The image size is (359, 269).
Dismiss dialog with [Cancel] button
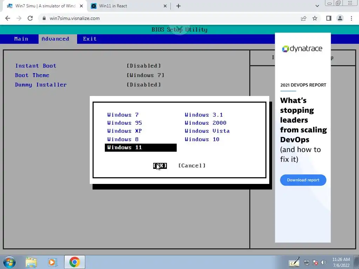coord(192,166)
